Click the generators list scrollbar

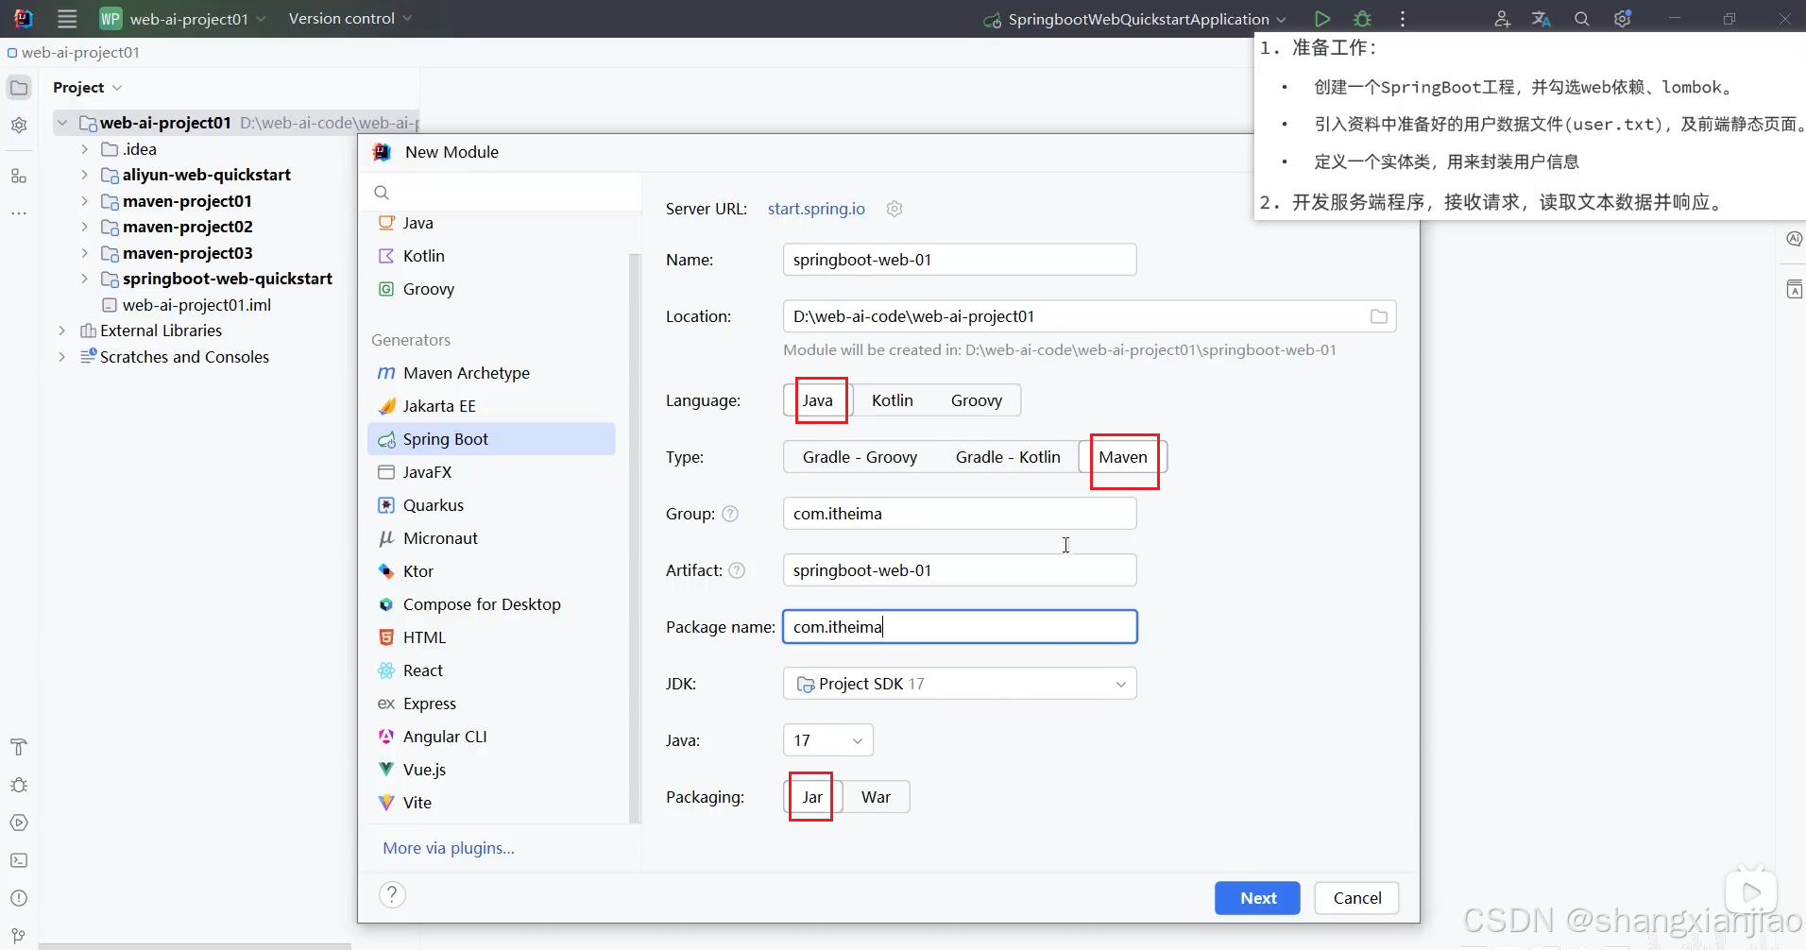(635, 538)
